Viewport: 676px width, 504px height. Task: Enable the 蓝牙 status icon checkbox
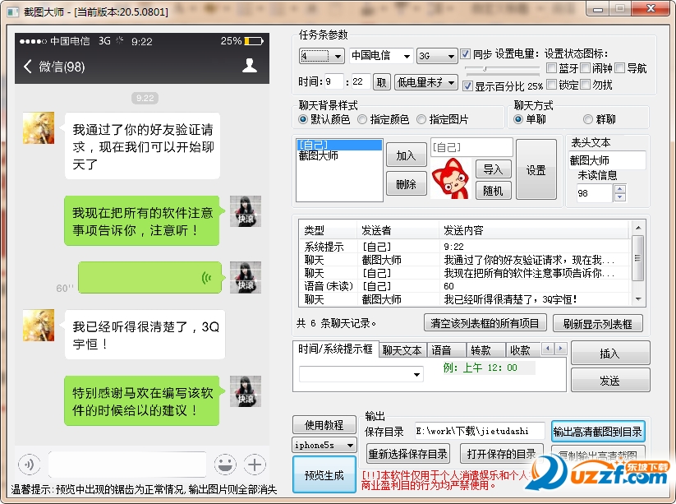point(551,67)
